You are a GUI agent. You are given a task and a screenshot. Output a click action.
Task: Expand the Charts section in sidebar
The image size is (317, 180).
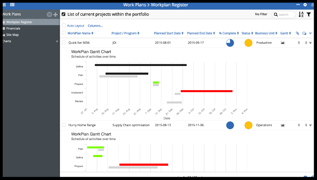click(x=57, y=41)
